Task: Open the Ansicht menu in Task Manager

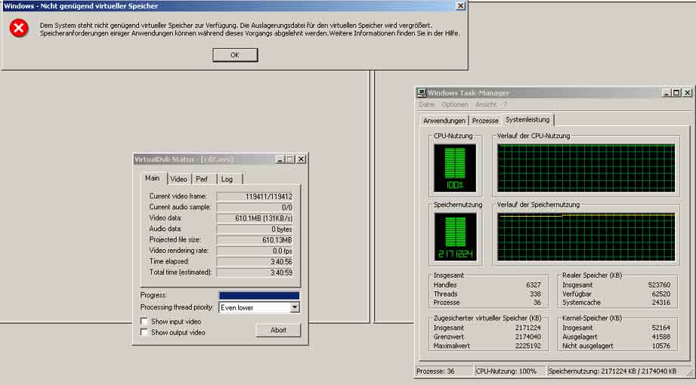Action: coord(486,105)
